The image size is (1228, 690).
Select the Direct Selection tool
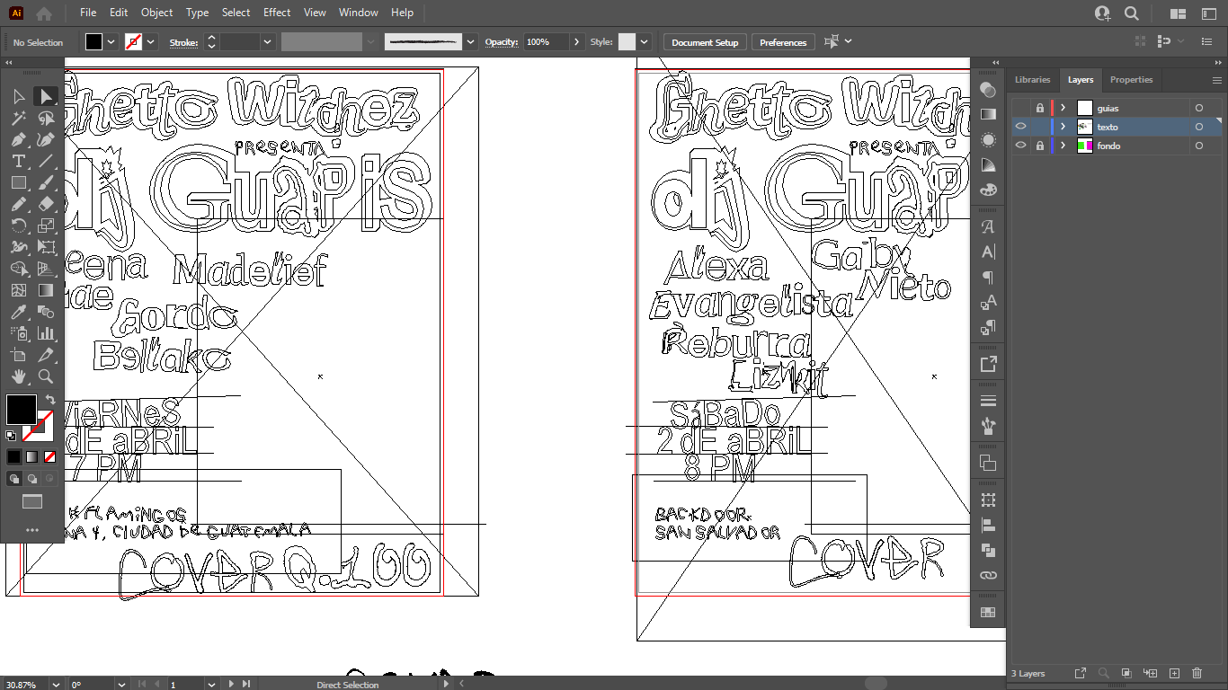46,96
